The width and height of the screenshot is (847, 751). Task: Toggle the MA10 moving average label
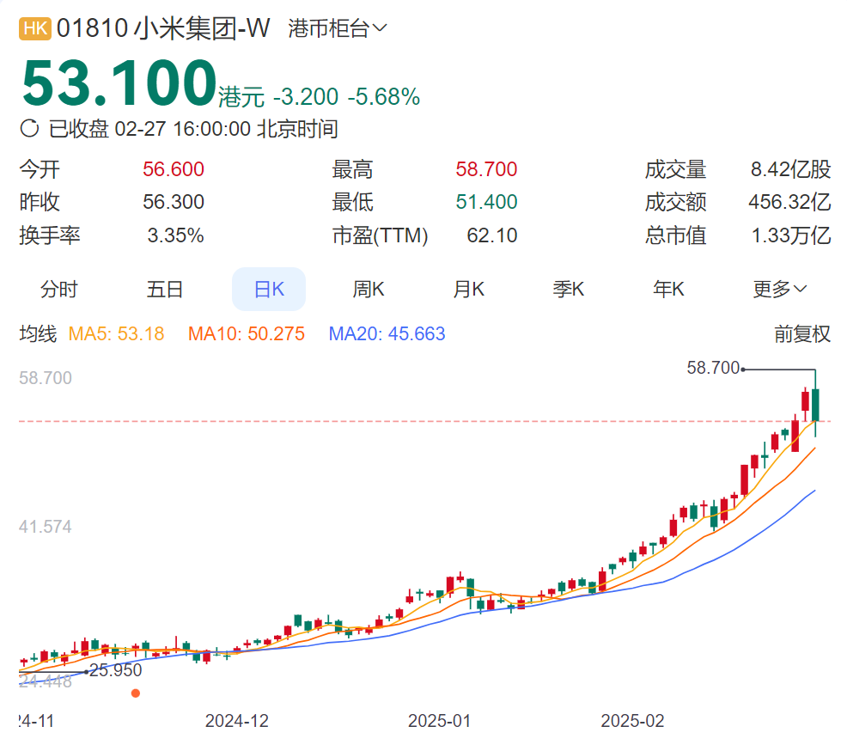(247, 334)
